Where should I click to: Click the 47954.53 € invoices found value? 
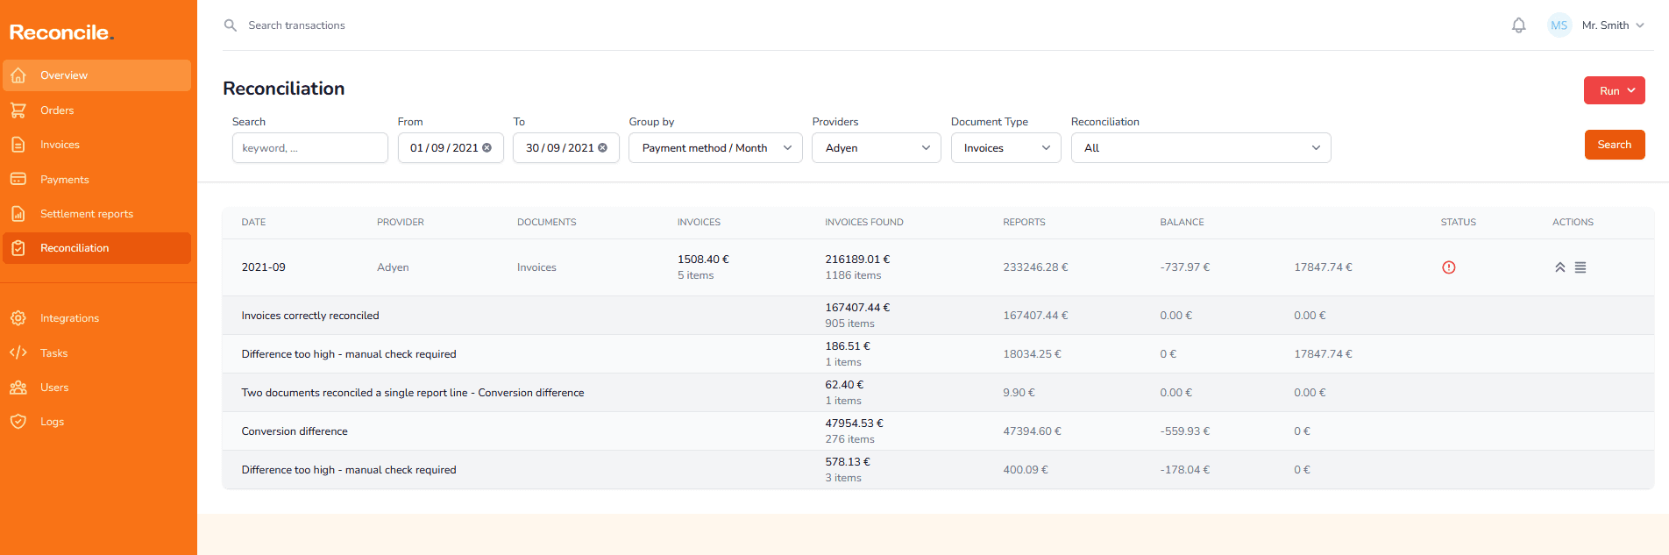854,423
